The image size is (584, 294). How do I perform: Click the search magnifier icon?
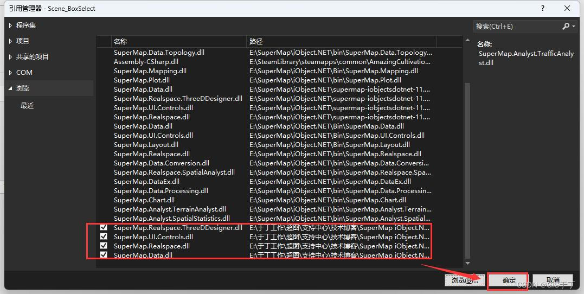566,27
